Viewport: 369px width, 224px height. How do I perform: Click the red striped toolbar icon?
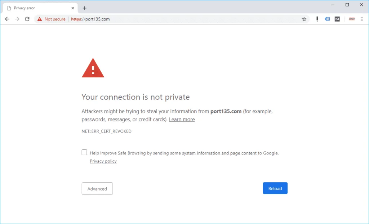point(352,19)
